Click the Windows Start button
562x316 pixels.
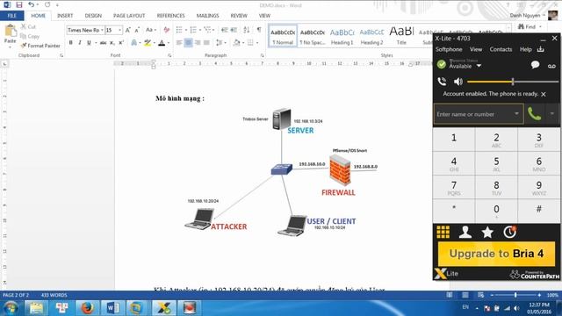(x=11, y=308)
